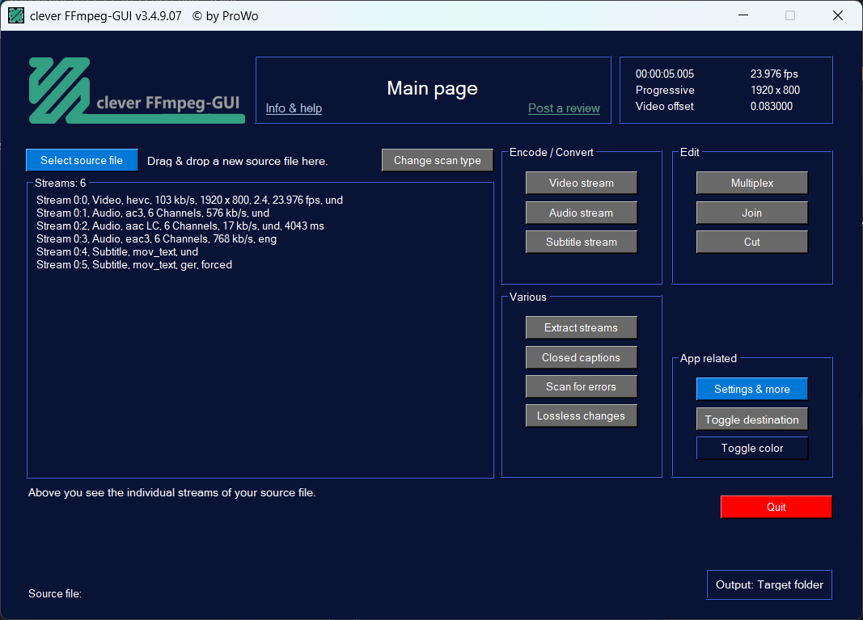
Task: Open Audio stream encoding page
Action: point(582,213)
